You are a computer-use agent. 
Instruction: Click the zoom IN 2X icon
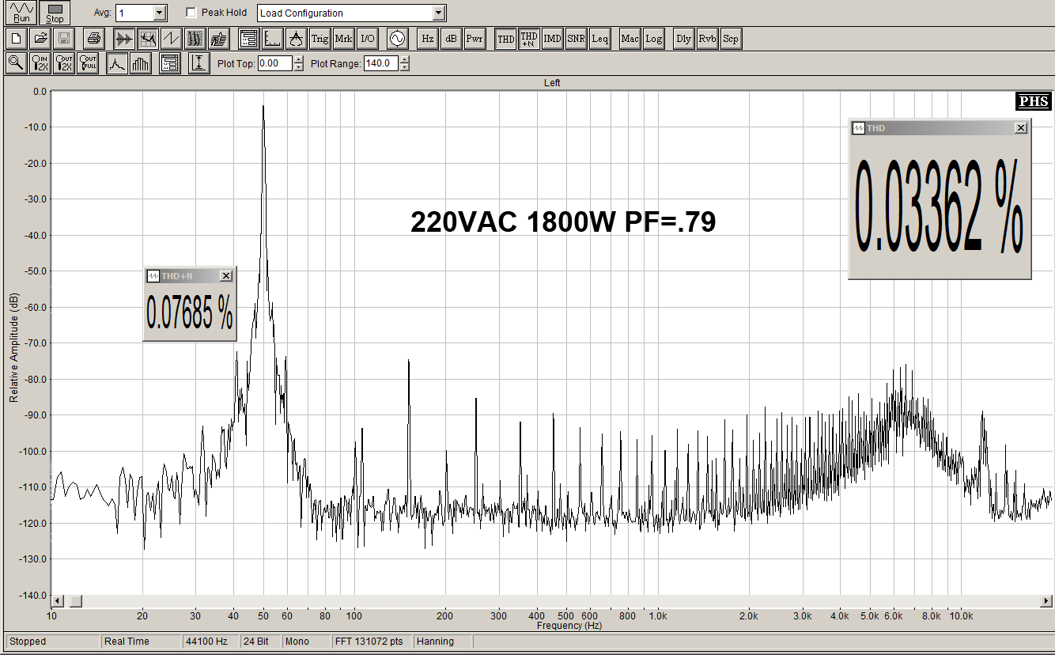[40, 63]
